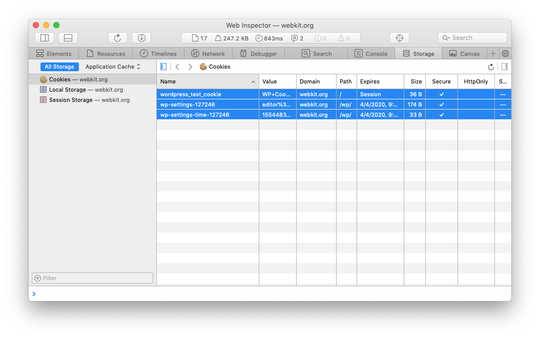Select Cookies — webkit.org in sidebar
540x339 pixels.
coord(93,79)
